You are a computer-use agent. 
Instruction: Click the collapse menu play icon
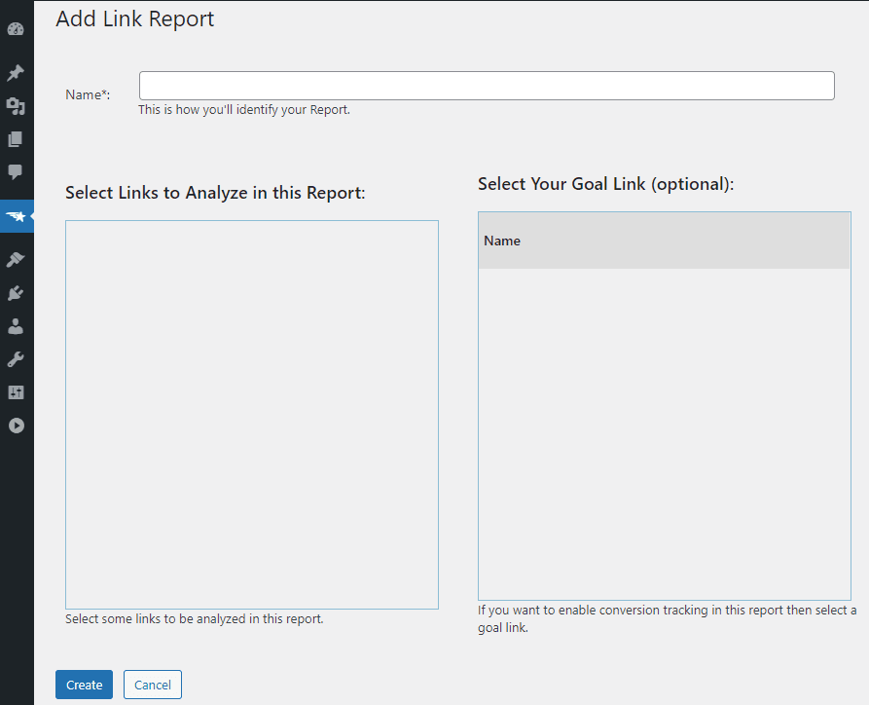click(17, 426)
